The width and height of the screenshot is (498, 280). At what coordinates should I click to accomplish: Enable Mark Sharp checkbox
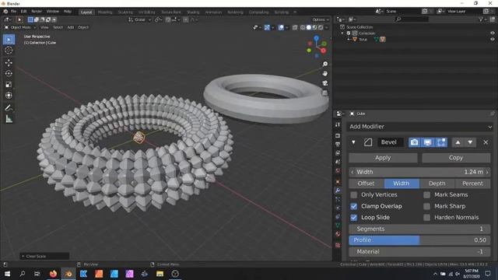pyautogui.click(x=427, y=206)
